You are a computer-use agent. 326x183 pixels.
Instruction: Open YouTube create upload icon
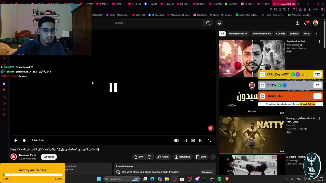[297, 23]
